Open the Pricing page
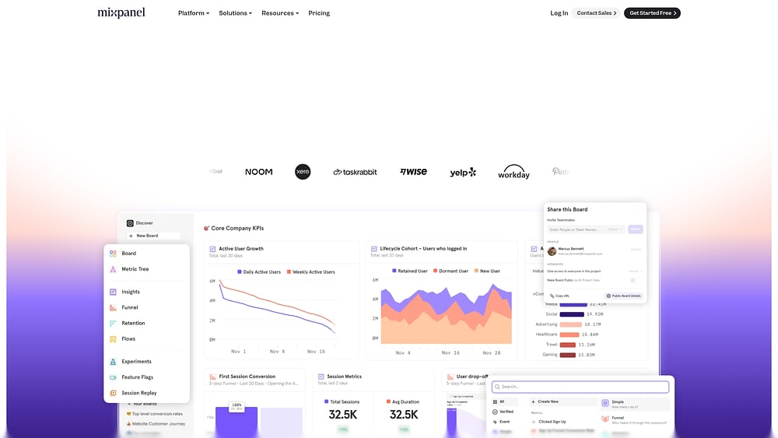The height and width of the screenshot is (438, 778). click(319, 13)
